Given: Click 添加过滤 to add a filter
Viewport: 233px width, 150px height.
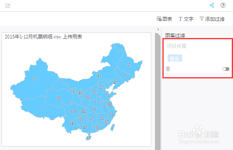Looking at the screenshot, I should point(212,19).
